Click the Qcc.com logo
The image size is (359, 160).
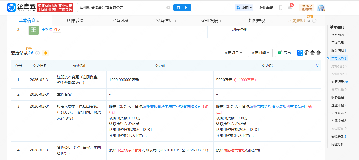point(21,8)
